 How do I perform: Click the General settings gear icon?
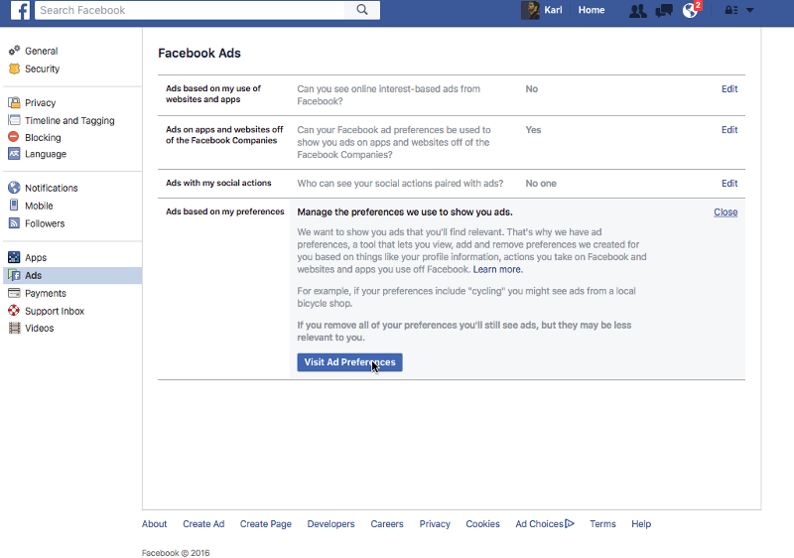pyautogui.click(x=14, y=51)
